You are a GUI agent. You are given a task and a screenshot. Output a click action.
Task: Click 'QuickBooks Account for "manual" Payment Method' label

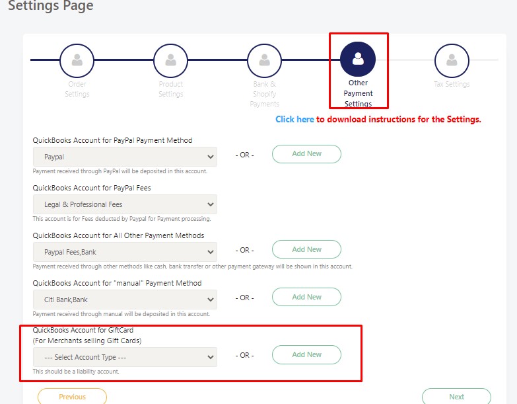click(x=117, y=283)
